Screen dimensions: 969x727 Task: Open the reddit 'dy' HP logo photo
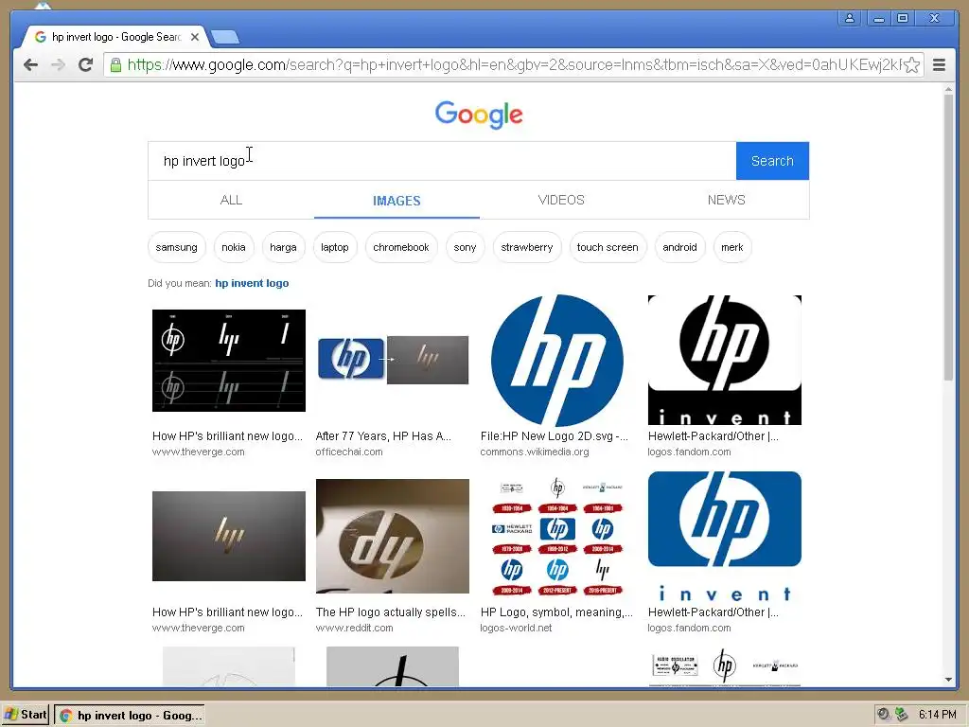coord(393,536)
